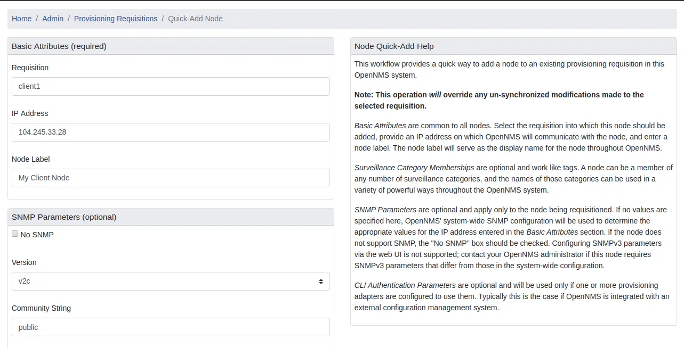Image resolution: width=684 pixels, height=348 pixels.
Task: Go to the Admin breadcrumb page
Action: [x=53, y=19]
